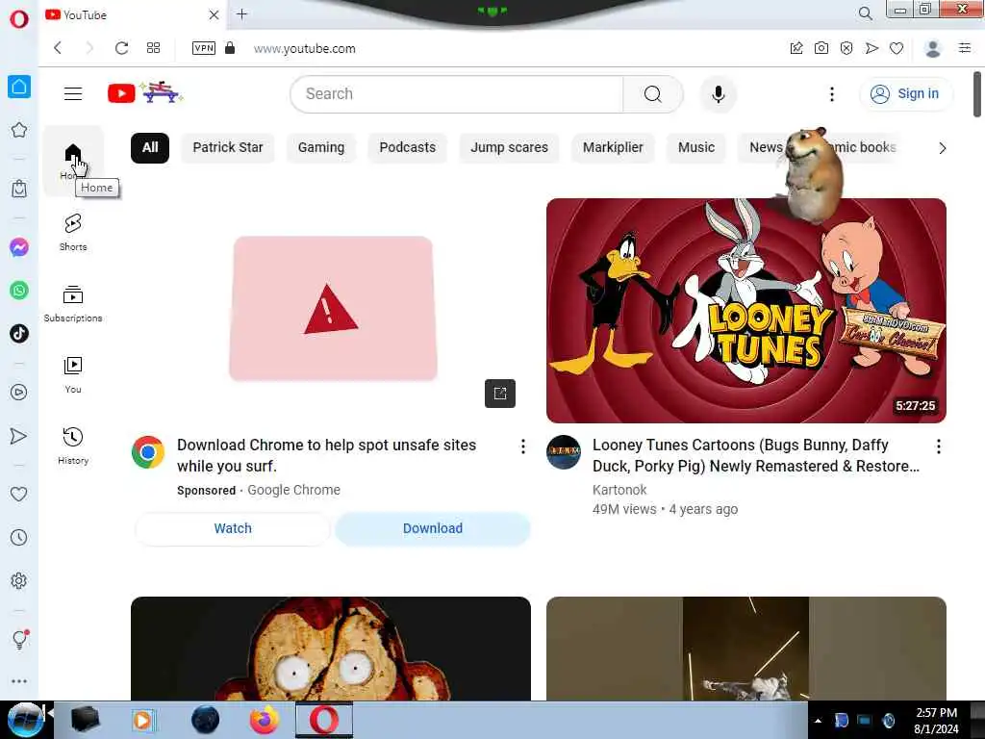Open TikTok in Opera sidebar

tap(19, 333)
